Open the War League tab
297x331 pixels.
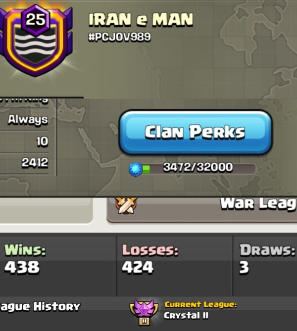click(202, 210)
